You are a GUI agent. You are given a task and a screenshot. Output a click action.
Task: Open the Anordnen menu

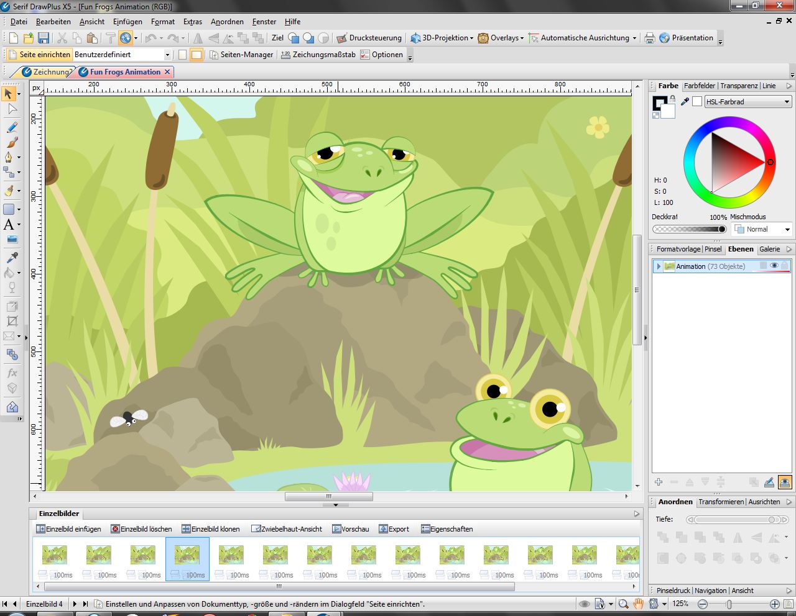tap(227, 22)
